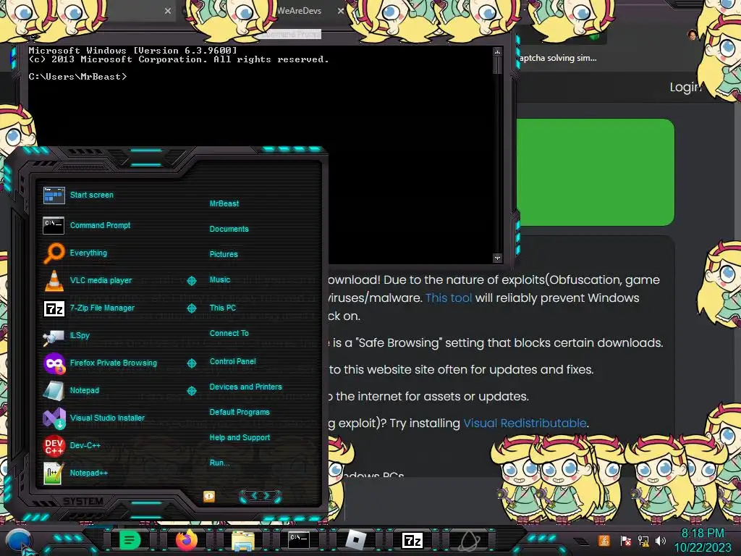Open File Explorer from the taskbar

point(242,540)
